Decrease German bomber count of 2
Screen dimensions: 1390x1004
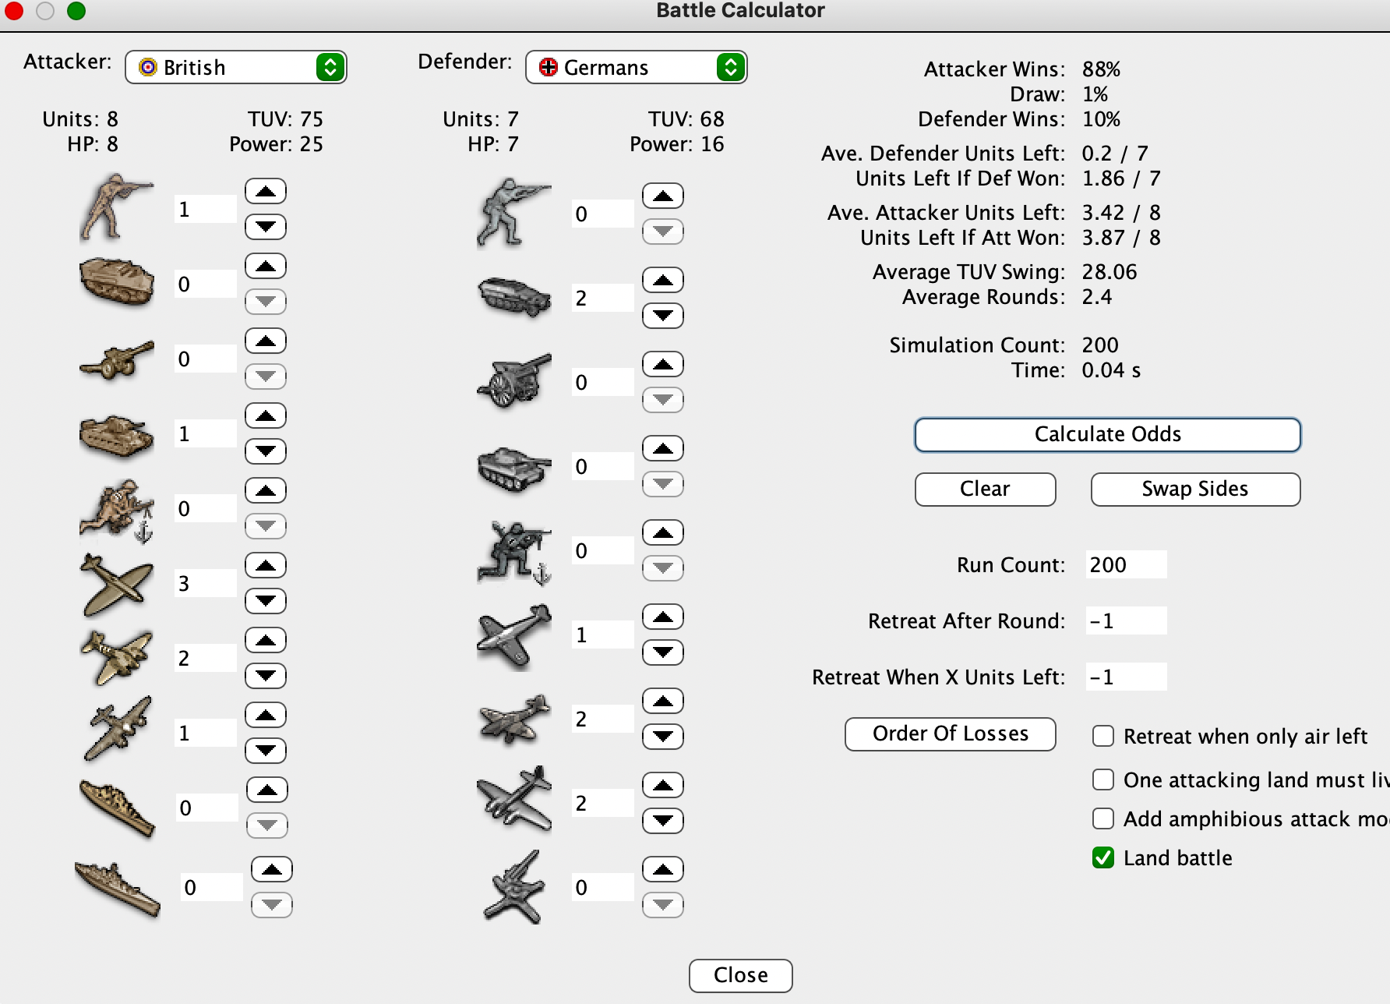tap(663, 821)
